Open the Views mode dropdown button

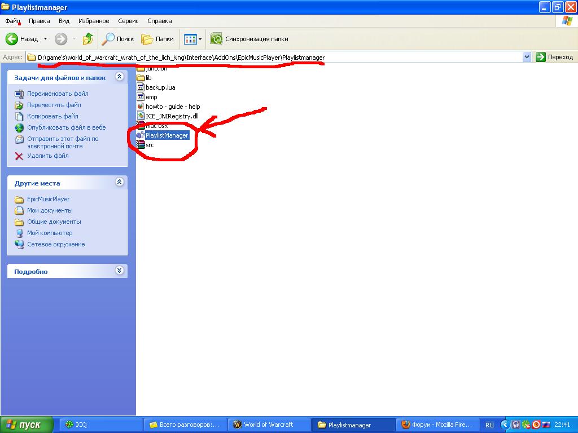click(192, 39)
